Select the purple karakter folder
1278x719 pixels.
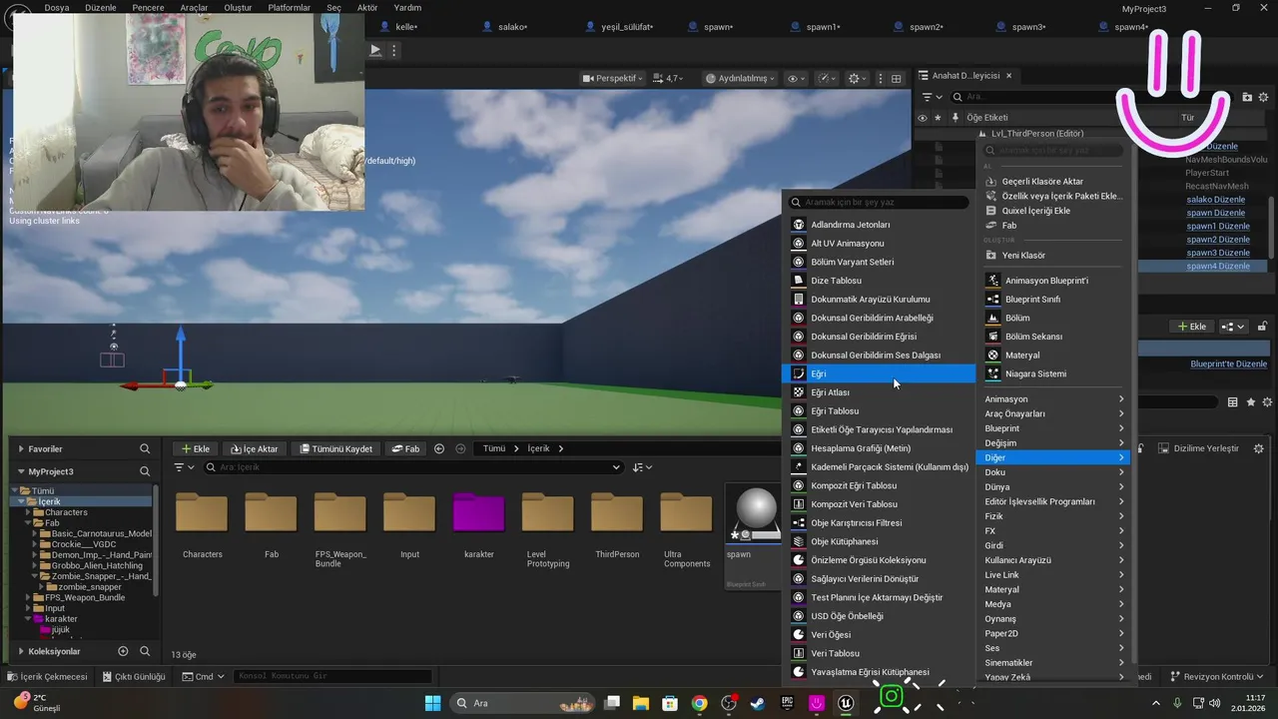(479, 512)
